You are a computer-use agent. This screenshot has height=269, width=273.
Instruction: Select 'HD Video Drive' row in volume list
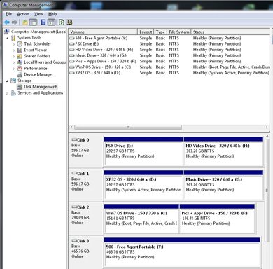click(x=169, y=50)
